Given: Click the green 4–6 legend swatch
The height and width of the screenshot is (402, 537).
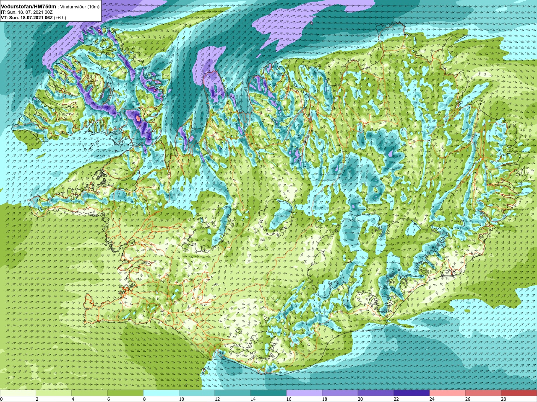Looking at the screenshot, I should [x=89, y=393].
